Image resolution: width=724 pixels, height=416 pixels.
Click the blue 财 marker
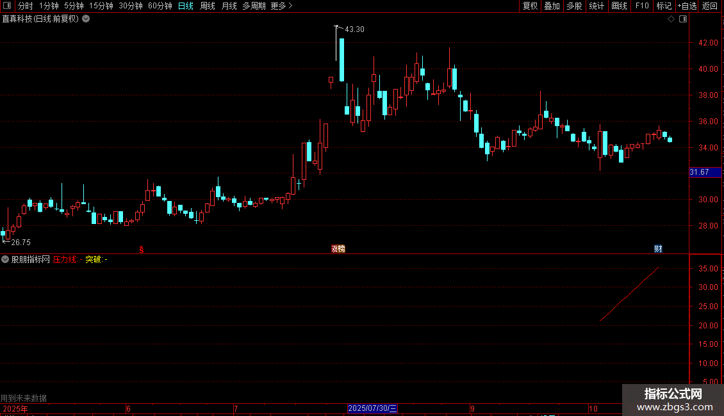click(659, 249)
